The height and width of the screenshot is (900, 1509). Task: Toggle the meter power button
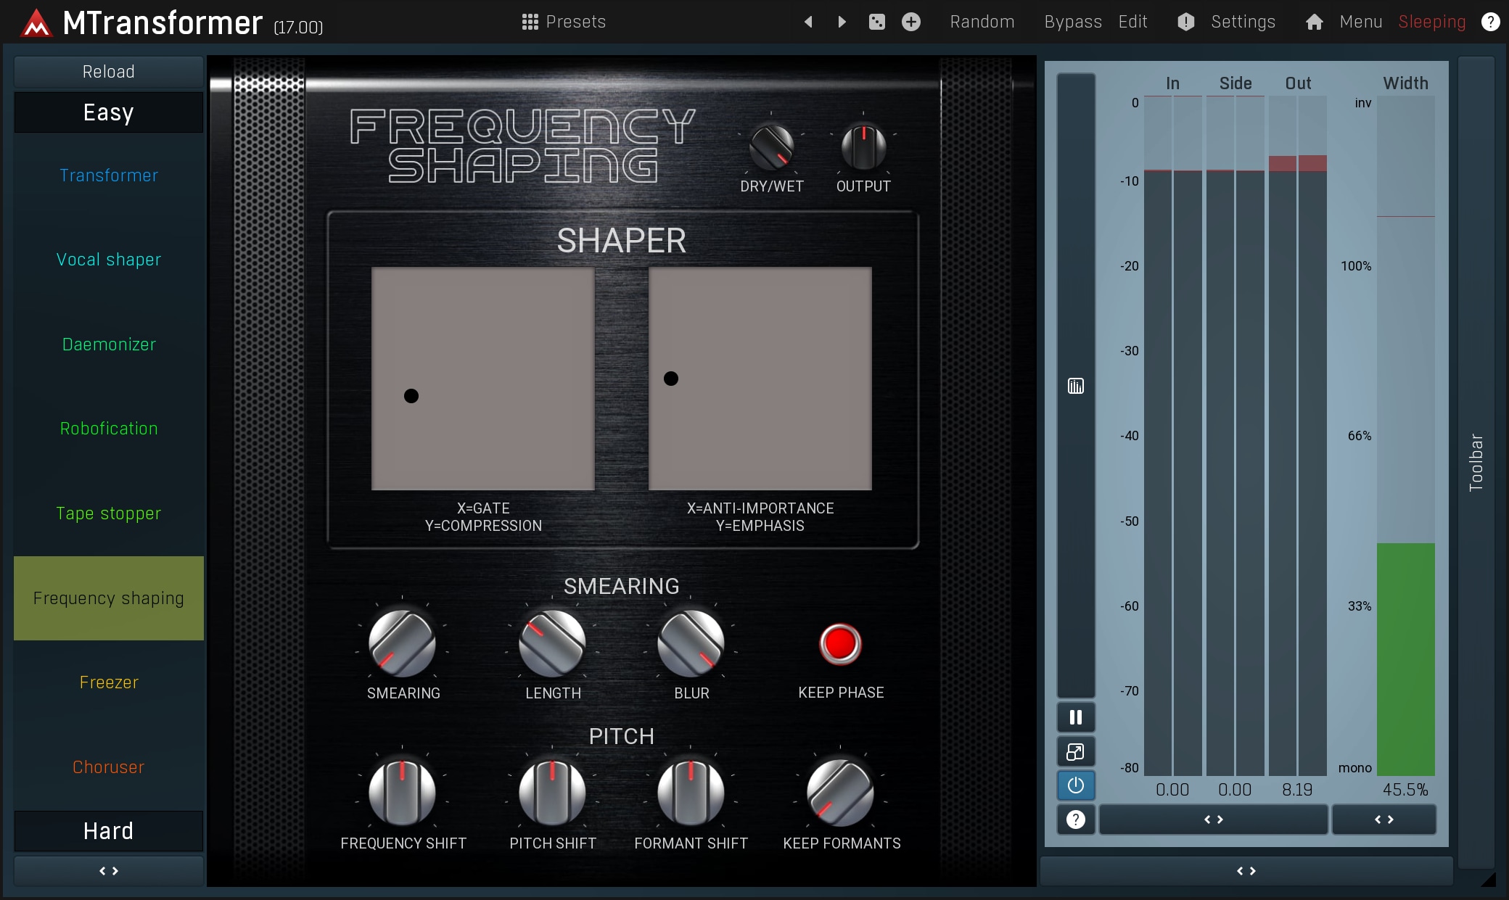tap(1076, 785)
